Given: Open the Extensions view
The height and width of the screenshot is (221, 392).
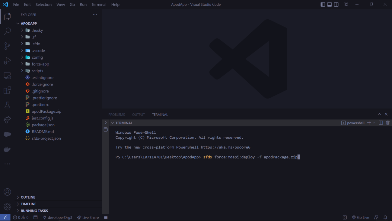Looking at the screenshot, I should 7,90.
